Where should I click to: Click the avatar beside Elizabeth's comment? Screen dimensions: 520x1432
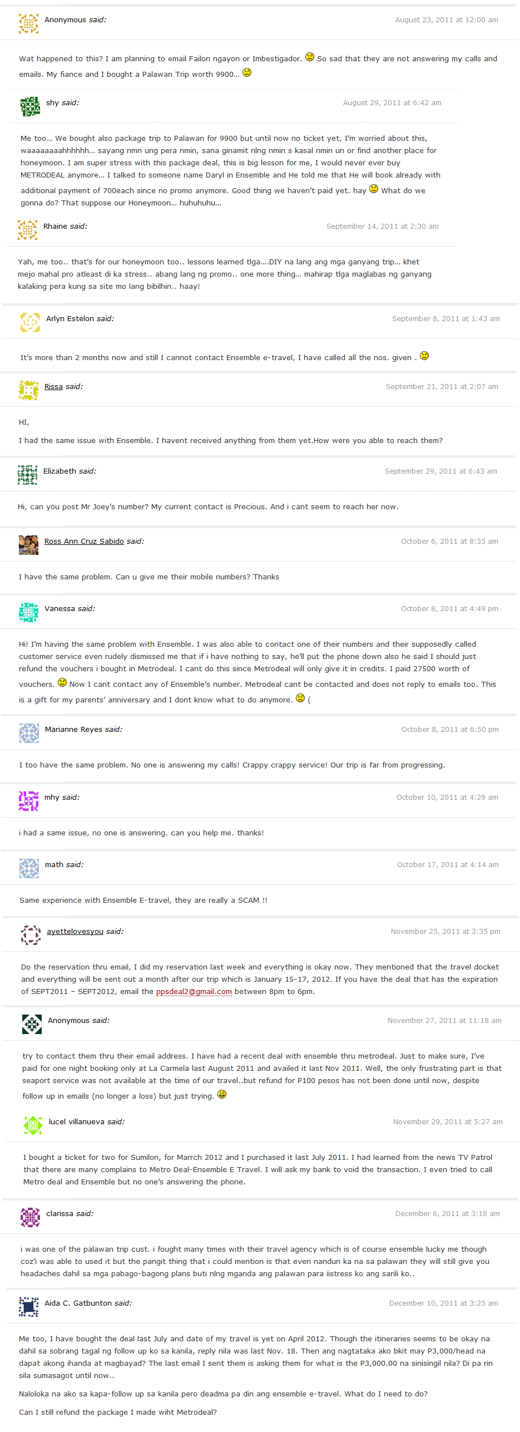[27, 474]
